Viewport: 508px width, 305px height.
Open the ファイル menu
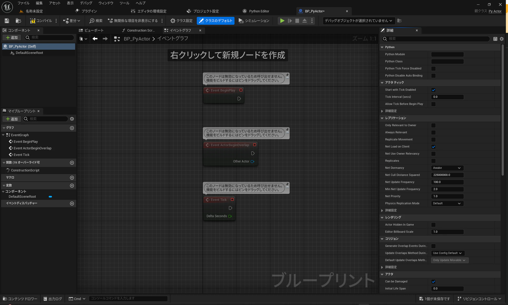tap(23, 3)
